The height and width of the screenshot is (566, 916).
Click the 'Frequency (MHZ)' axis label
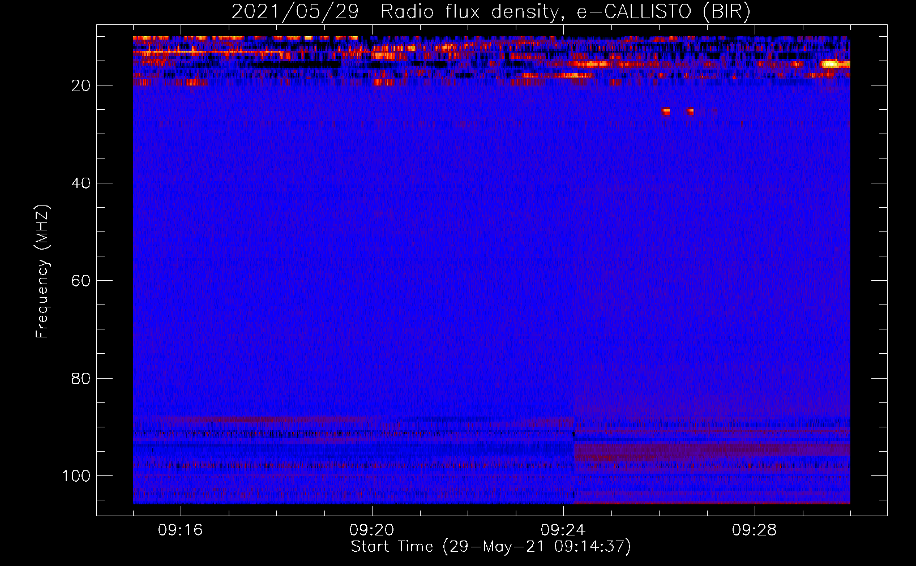[42, 271]
